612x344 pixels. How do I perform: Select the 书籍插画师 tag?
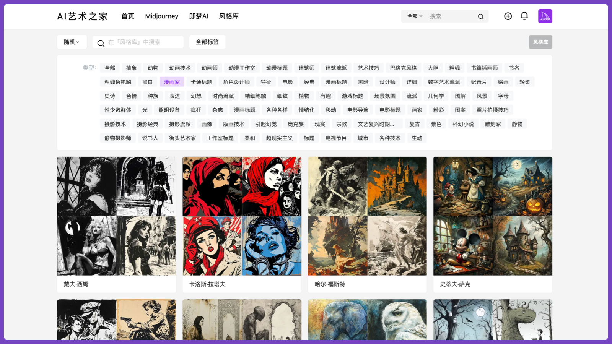(484, 68)
